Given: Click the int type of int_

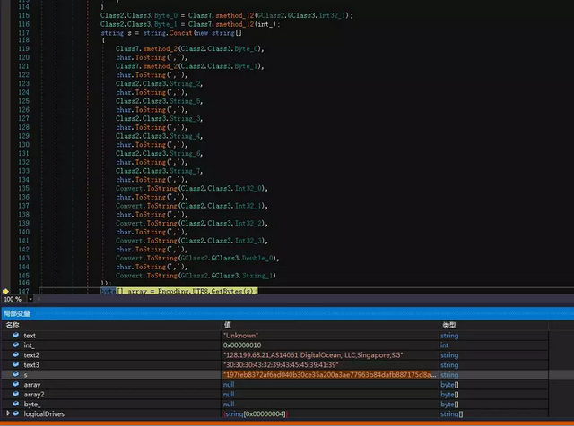Looking at the screenshot, I should [x=445, y=345].
